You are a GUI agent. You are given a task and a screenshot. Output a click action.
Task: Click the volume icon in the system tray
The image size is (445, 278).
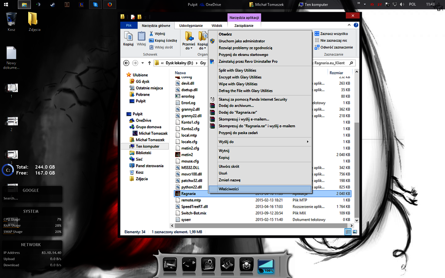pyautogui.click(x=402, y=4)
